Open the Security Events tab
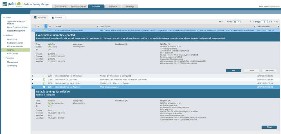 [x=78, y=6]
